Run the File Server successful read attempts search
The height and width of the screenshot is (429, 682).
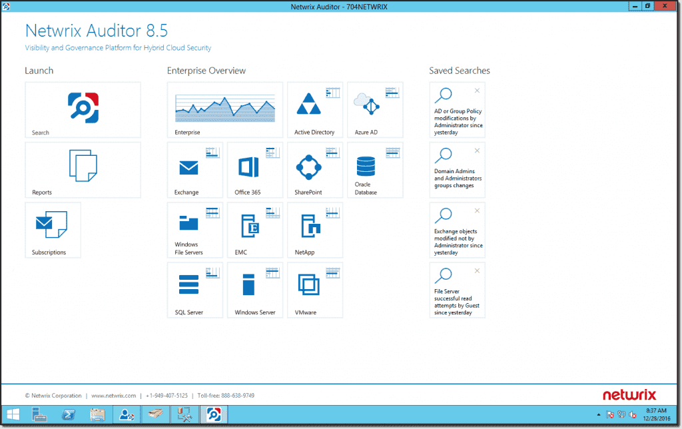(x=457, y=291)
